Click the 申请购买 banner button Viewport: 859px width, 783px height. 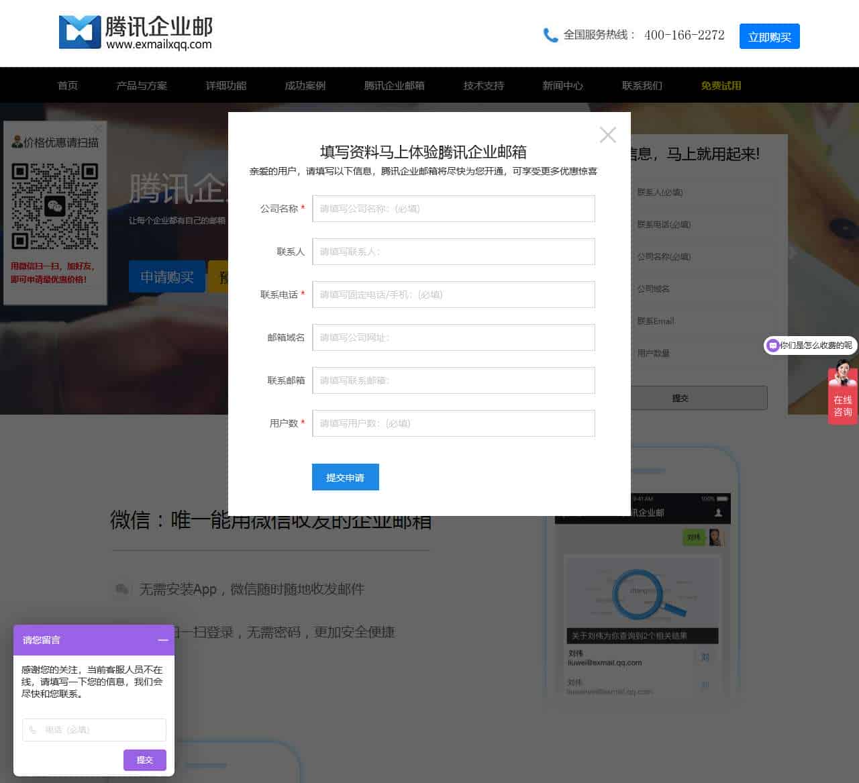[x=167, y=276]
